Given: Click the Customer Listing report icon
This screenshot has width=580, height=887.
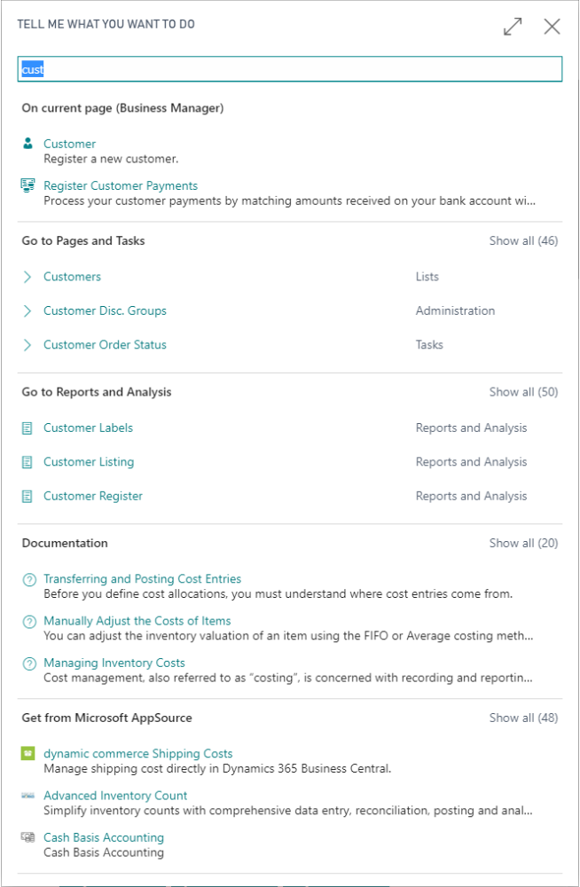Looking at the screenshot, I should click(27, 462).
